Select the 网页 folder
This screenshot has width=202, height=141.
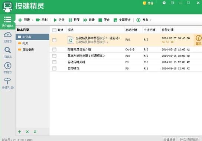pyautogui.click(x=32, y=43)
